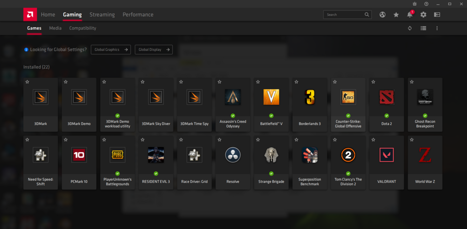467x229 pixels.
Task: Open the Compatibility sub-tab
Action: point(83,28)
